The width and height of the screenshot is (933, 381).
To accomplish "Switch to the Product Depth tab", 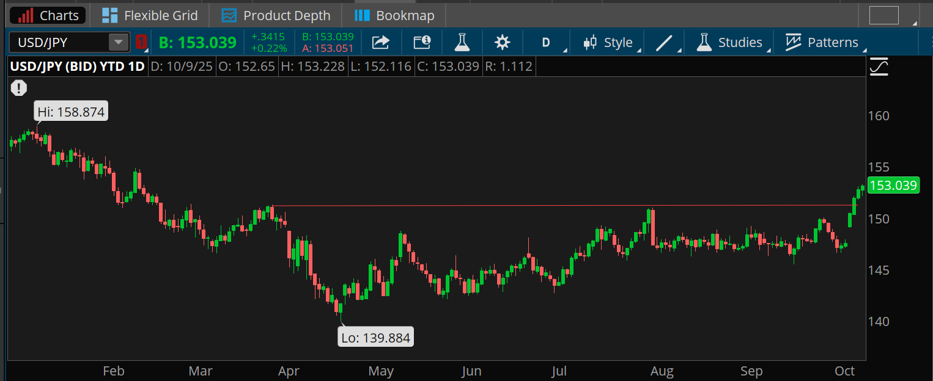I will [x=276, y=15].
